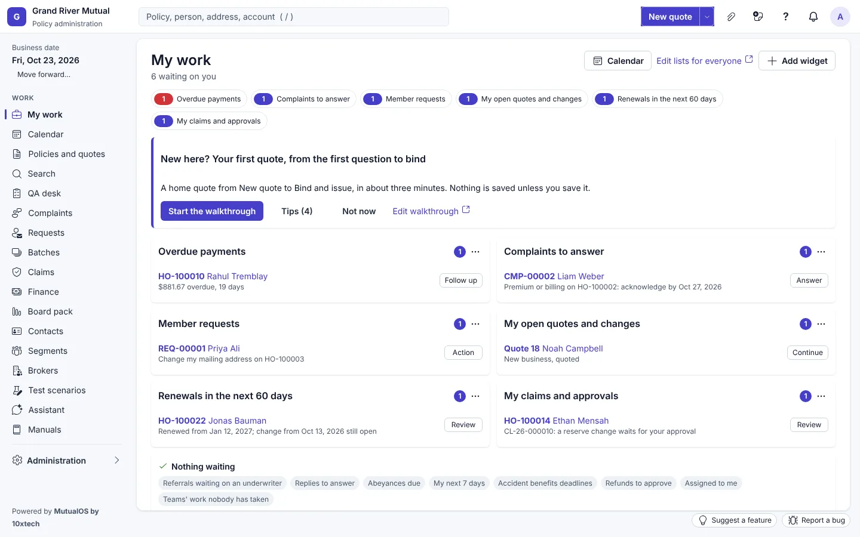Screen dimensions: 860x537
Task: Click Follow up for Rahul Tremblay
Action: click(461, 280)
